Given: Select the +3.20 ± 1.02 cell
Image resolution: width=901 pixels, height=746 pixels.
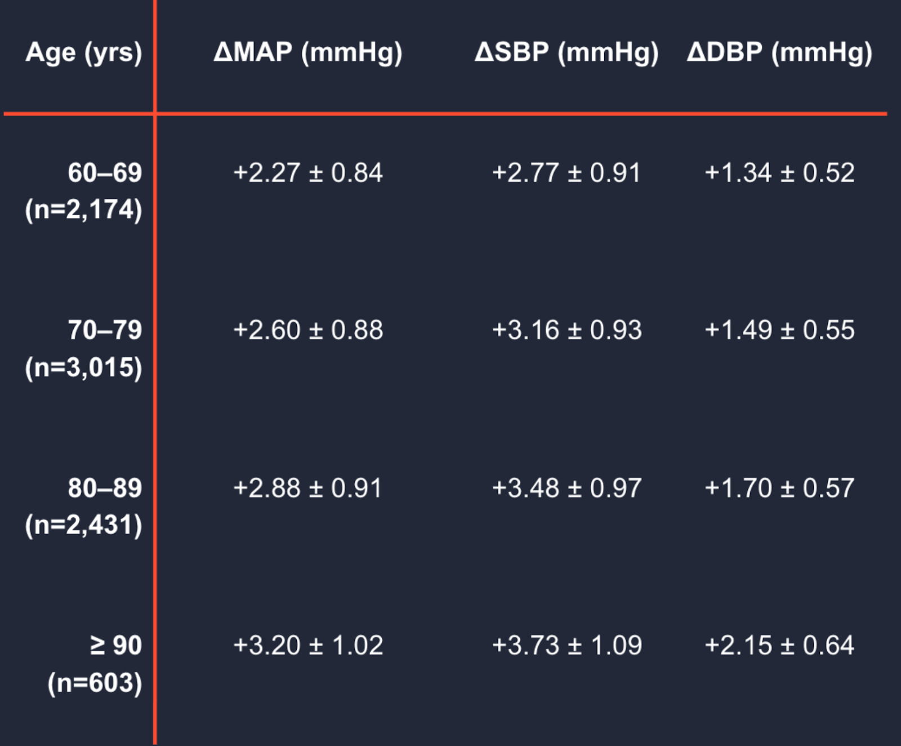Looking at the screenshot, I should click(307, 645).
